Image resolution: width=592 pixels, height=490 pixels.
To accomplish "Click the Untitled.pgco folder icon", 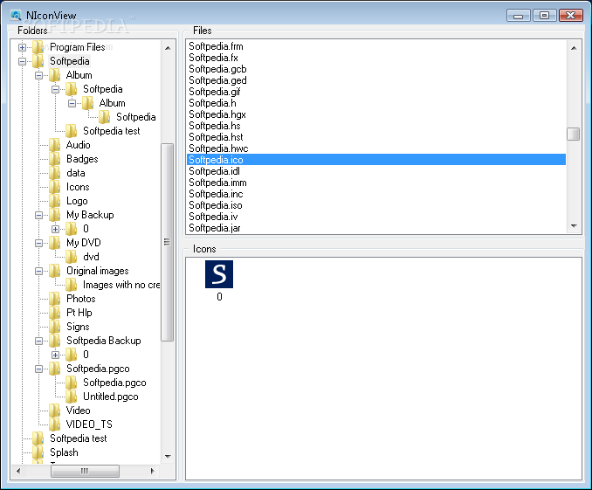I will coord(72,397).
